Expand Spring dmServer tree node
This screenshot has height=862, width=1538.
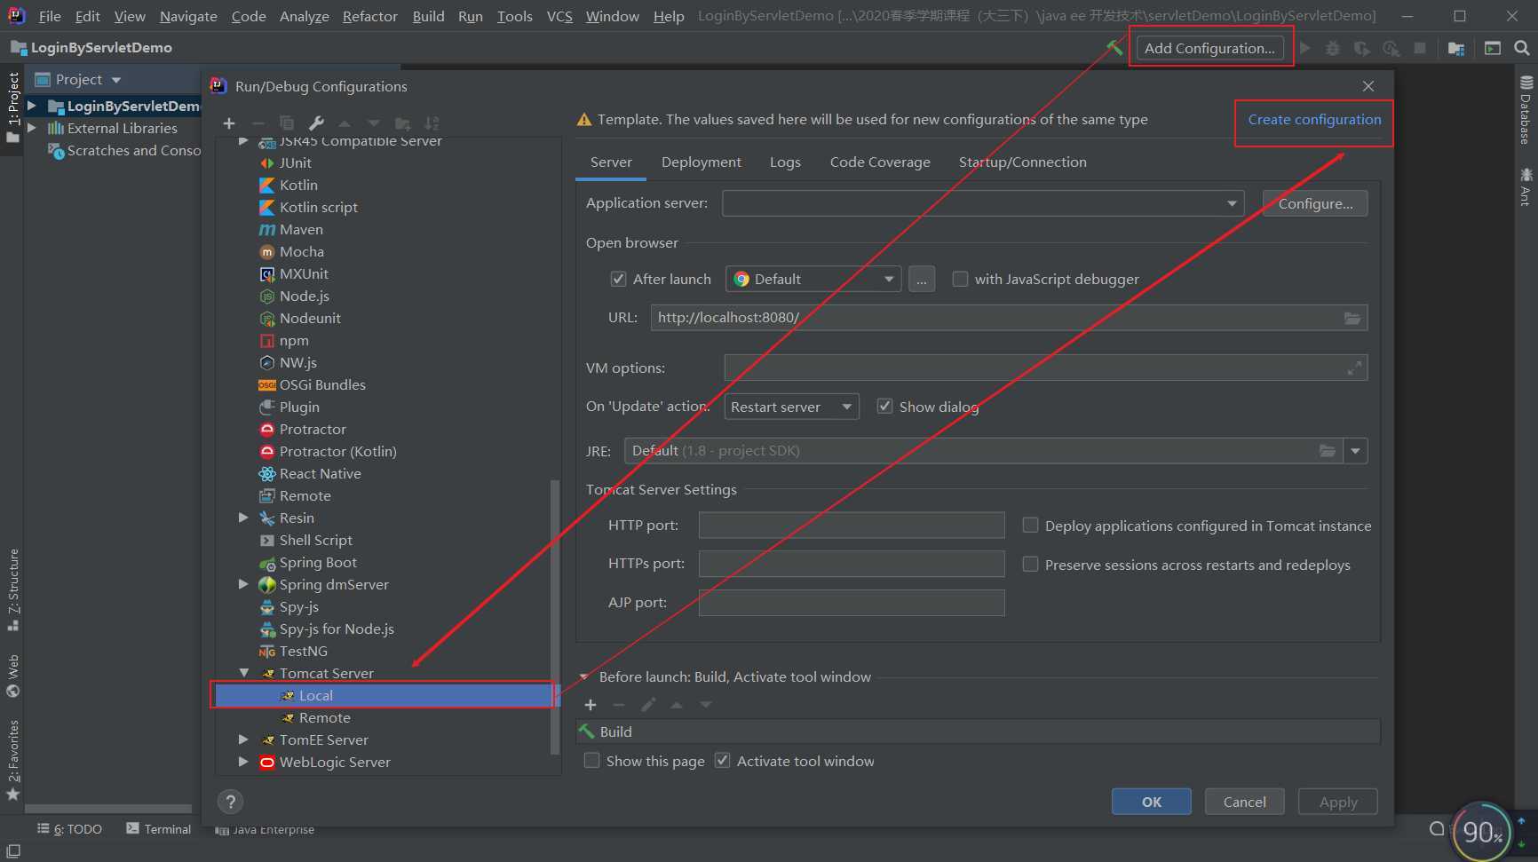pos(244,583)
